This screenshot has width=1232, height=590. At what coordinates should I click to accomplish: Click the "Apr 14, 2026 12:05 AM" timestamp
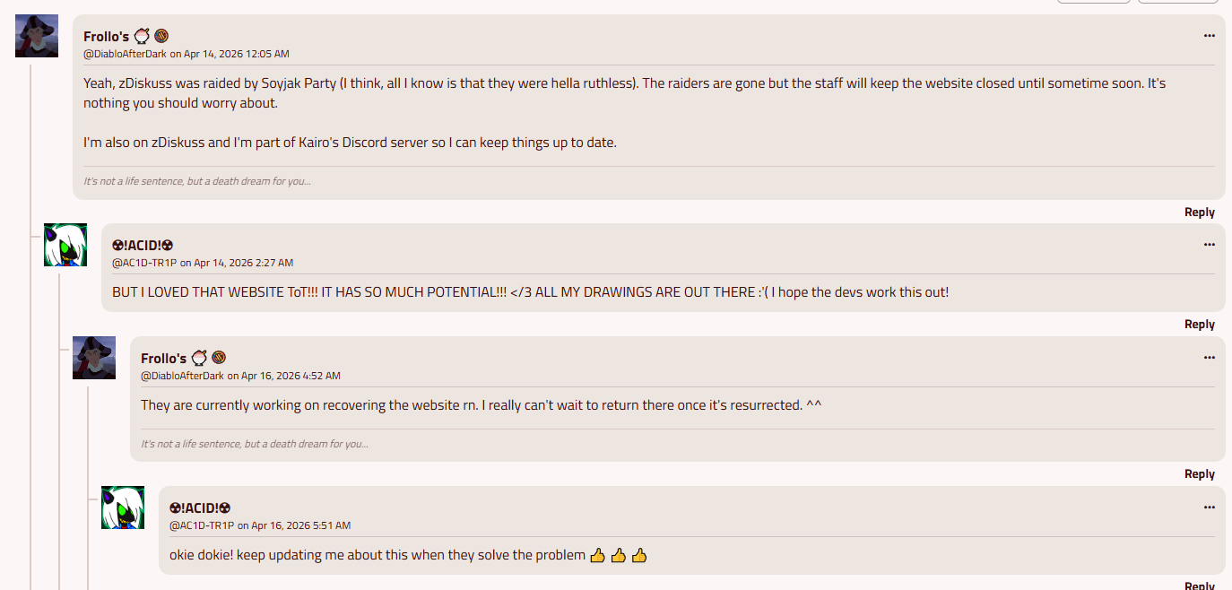(236, 54)
